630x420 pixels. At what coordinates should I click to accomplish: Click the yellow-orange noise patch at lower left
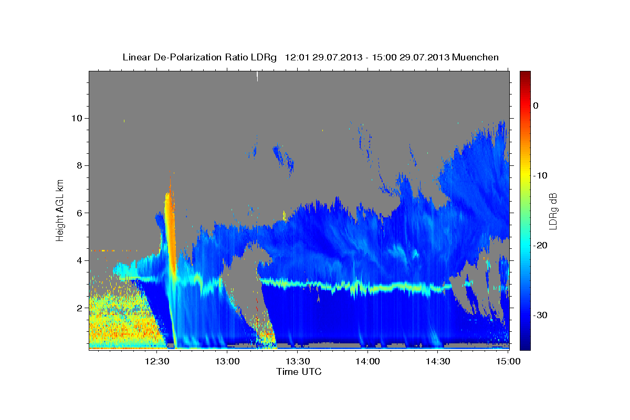click(x=123, y=320)
